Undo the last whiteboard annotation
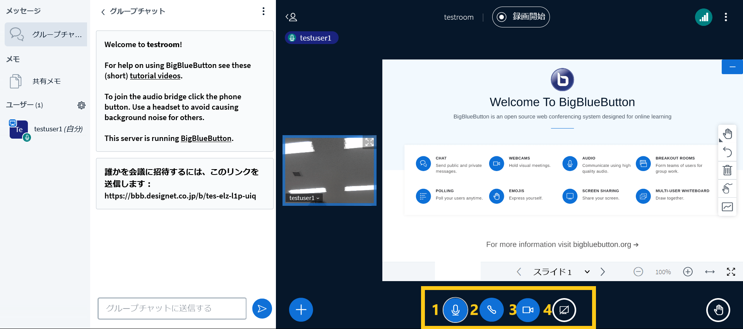743x329 pixels. pyautogui.click(x=727, y=152)
